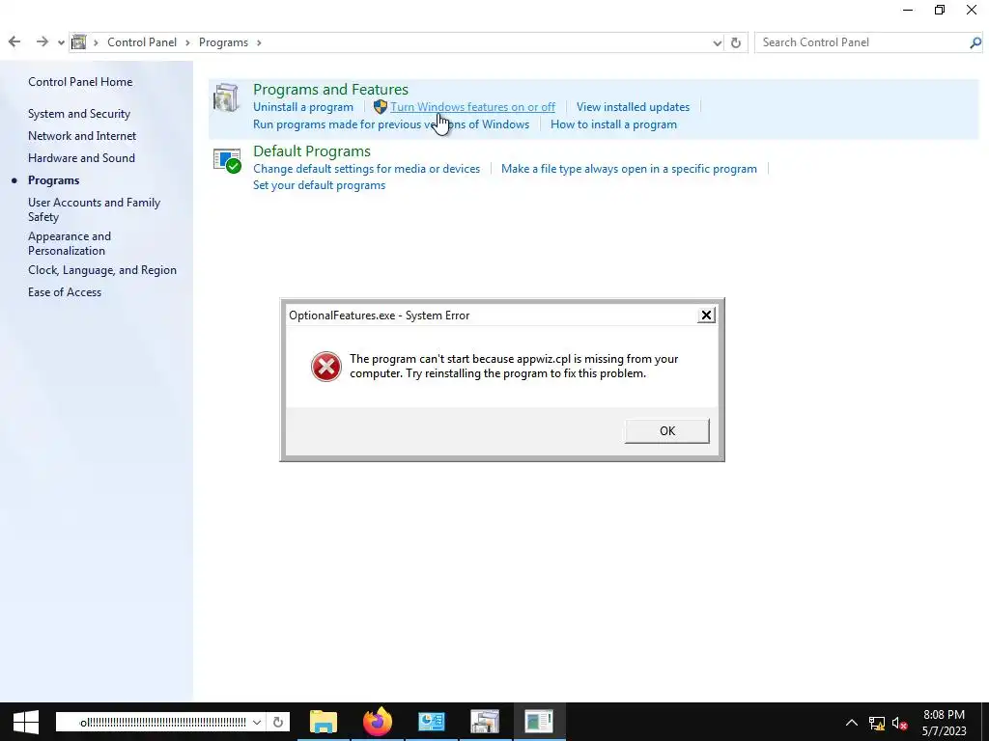Close the OptionalFeatures.exe error dialog
The height and width of the screenshot is (741, 989).
pyautogui.click(x=706, y=316)
